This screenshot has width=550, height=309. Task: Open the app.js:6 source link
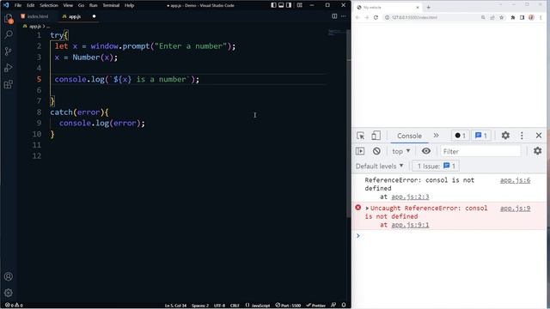515,180
